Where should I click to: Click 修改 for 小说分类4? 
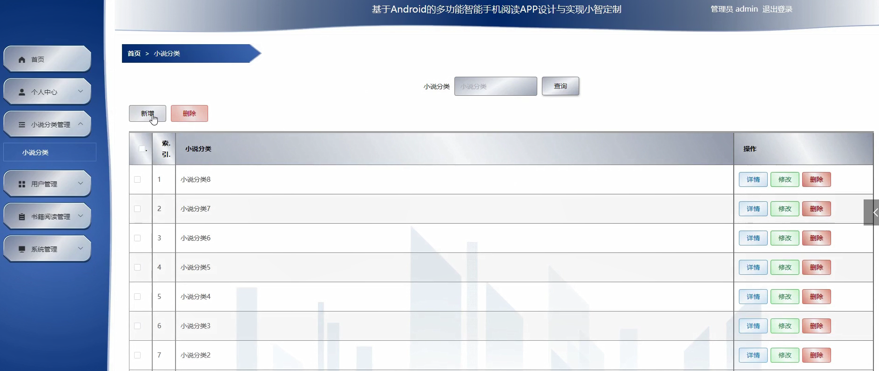coord(785,297)
